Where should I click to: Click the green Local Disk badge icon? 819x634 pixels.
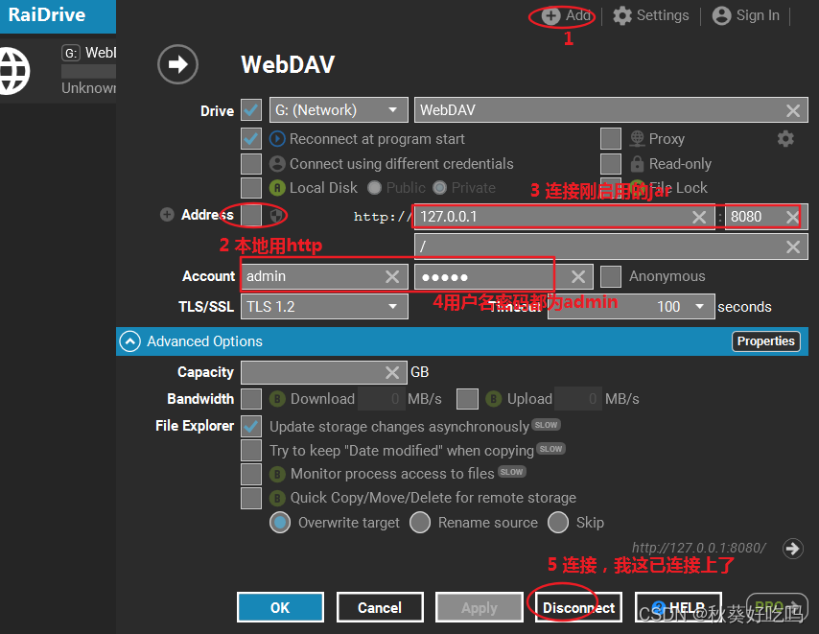point(277,187)
